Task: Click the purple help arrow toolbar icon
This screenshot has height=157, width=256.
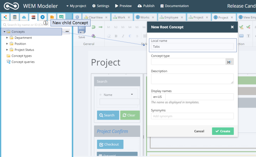Action: [x=94, y=36]
